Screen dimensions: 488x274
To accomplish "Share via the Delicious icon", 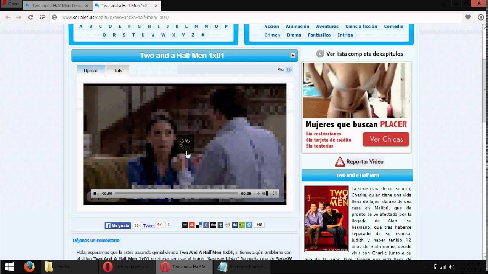I will 199,225.
